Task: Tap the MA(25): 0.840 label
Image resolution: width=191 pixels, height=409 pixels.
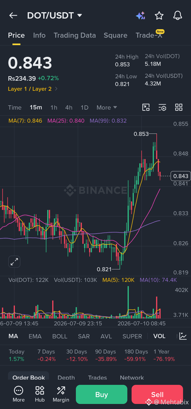Action: tap(66, 121)
